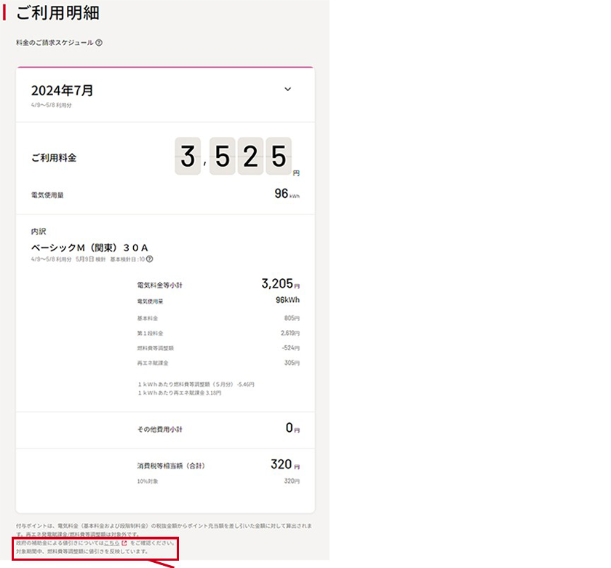Image resolution: width=611 pixels, height=568 pixels.
Task: Select the 2024年7月 billing month heading
Action: click(x=63, y=90)
